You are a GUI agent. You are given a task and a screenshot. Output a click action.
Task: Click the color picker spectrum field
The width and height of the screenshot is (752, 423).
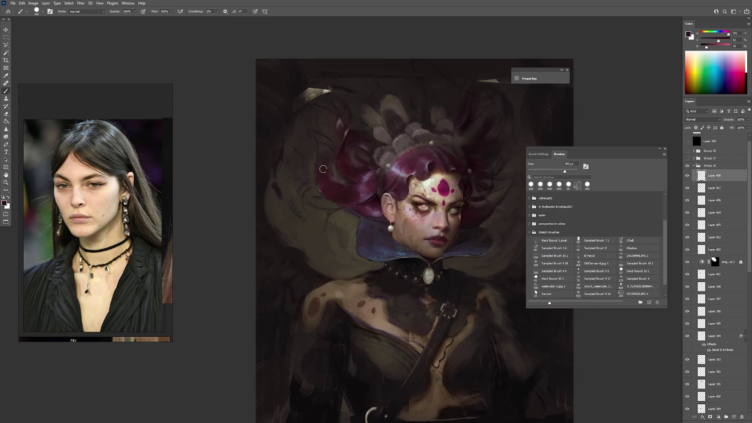pyautogui.click(x=716, y=72)
